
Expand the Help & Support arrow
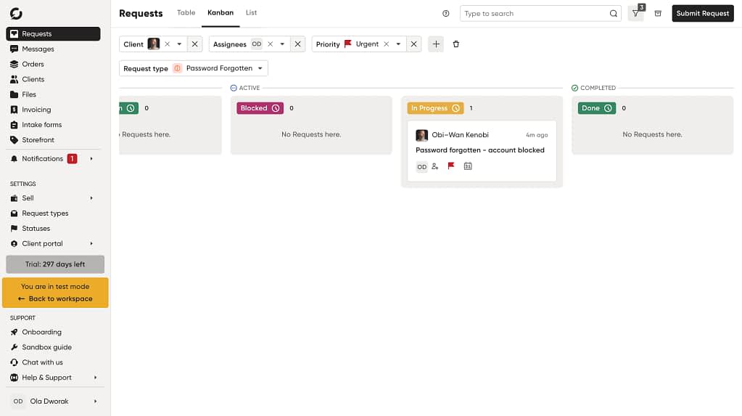pos(95,378)
